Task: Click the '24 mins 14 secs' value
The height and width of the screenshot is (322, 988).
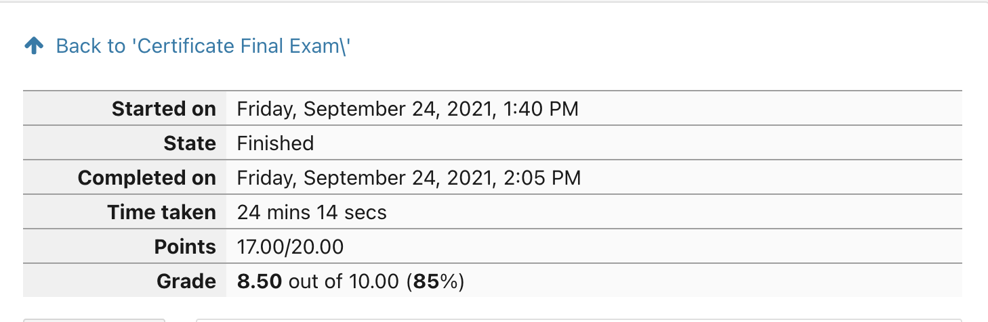Action: 312,212
